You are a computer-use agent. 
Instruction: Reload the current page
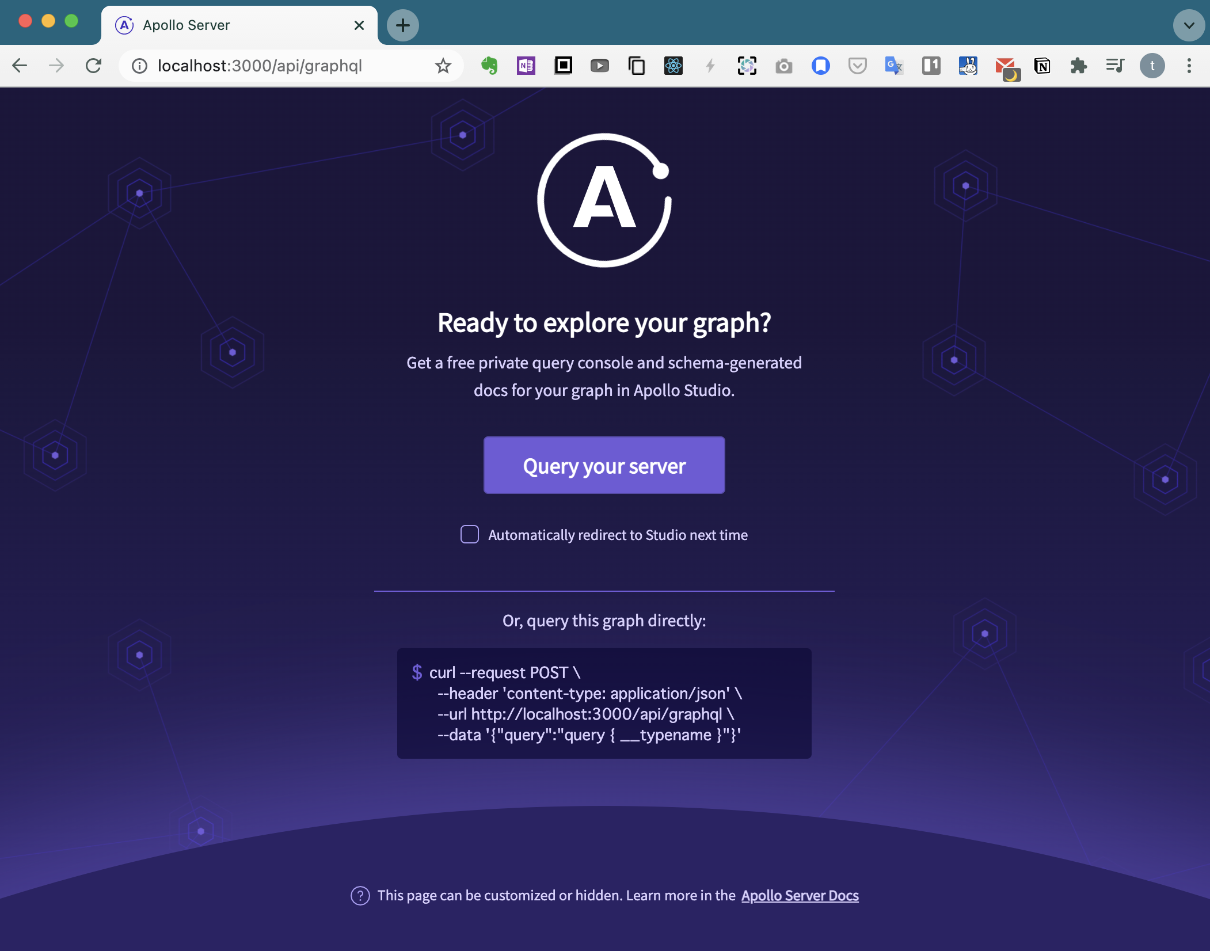(94, 66)
